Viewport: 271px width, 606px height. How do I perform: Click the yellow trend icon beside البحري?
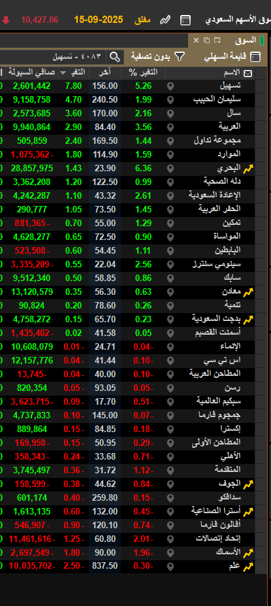pos(248,169)
